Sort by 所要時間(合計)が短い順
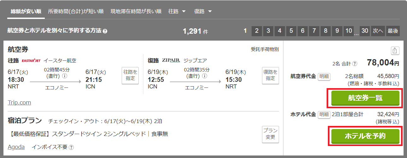 pos(76,11)
